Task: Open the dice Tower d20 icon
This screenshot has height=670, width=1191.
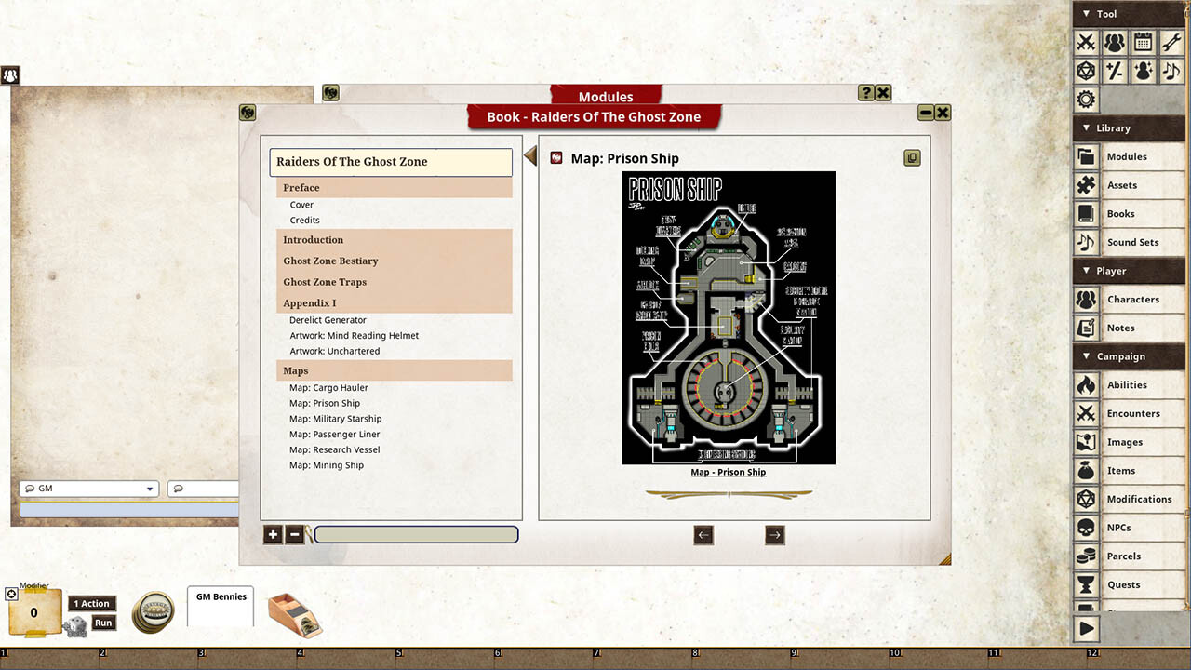Action: tap(1086, 70)
